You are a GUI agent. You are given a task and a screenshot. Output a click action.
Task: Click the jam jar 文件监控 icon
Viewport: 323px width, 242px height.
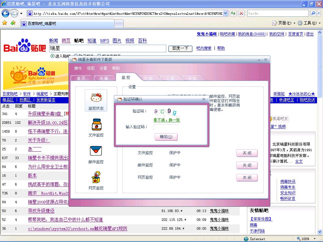(x=96, y=124)
